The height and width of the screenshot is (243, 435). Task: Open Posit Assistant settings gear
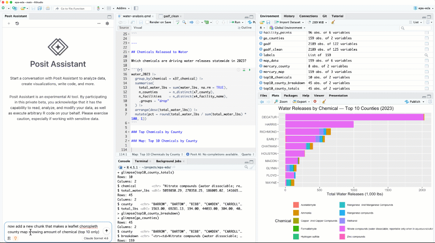pyautogui.click(x=107, y=24)
